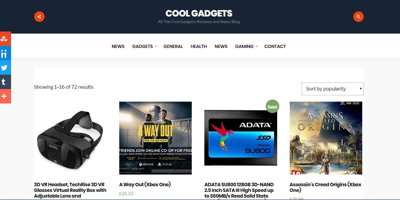The height and width of the screenshot is (200, 400).
Task: Click the COOL GADGETS site title
Action: click(199, 13)
